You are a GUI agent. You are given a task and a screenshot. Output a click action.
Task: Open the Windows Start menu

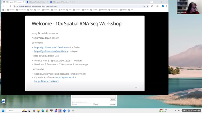point(3,111)
